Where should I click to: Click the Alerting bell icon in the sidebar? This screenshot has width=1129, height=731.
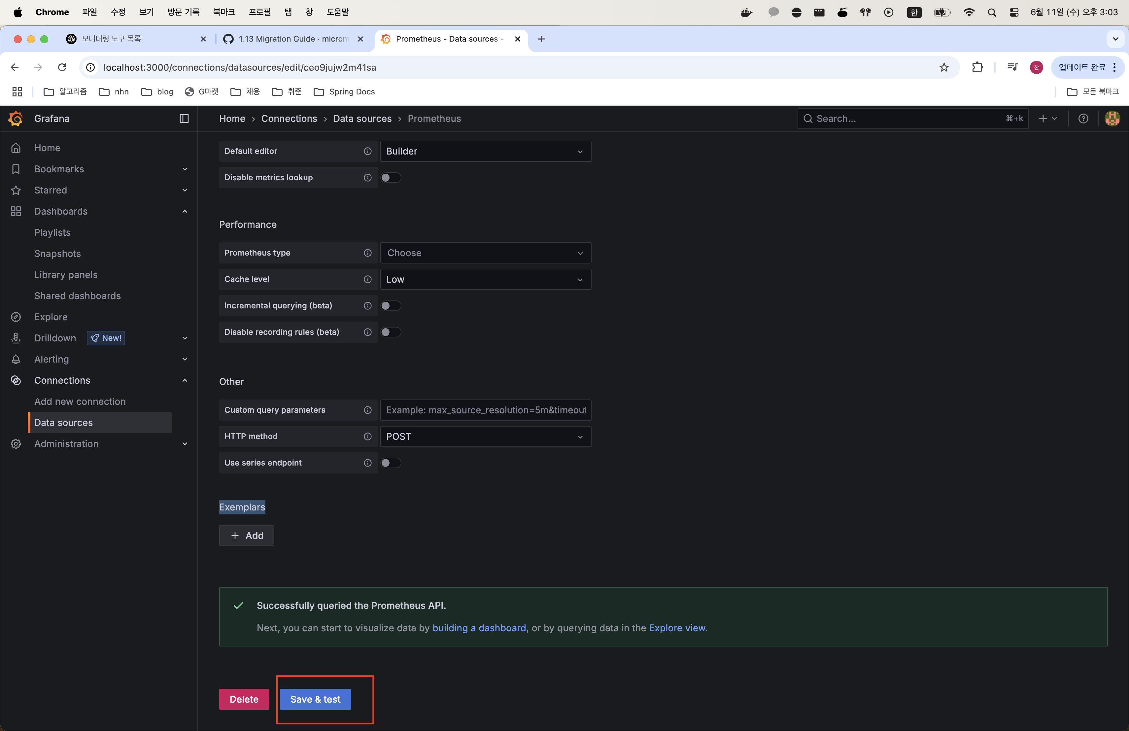click(16, 359)
